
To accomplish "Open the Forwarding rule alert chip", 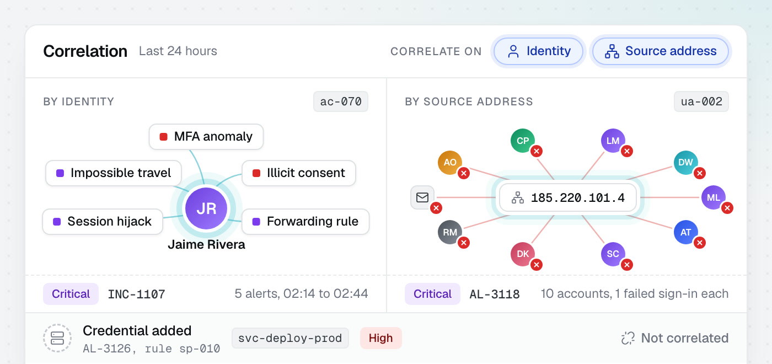I will click(305, 222).
